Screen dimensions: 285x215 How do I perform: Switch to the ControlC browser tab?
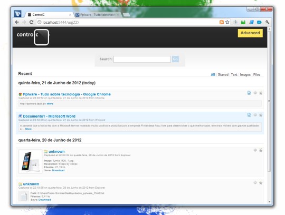[49, 15]
